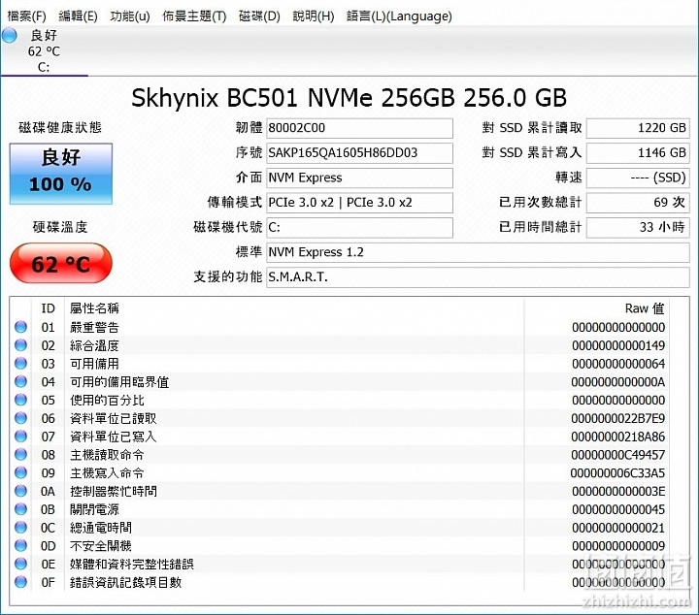
Task: Click the 屬性名稱 column header
Action: pyautogui.click(x=94, y=308)
